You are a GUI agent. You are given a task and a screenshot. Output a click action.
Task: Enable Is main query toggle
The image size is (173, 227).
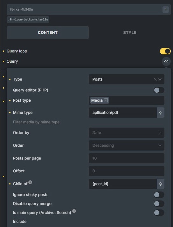[x=159, y=213]
